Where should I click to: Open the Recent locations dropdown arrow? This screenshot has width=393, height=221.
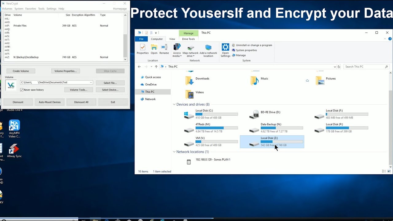click(151, 67)
